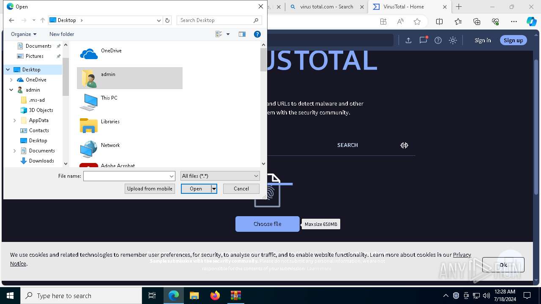Open the address path history dropdown
541x304 pixels.
tap(159, 20)
